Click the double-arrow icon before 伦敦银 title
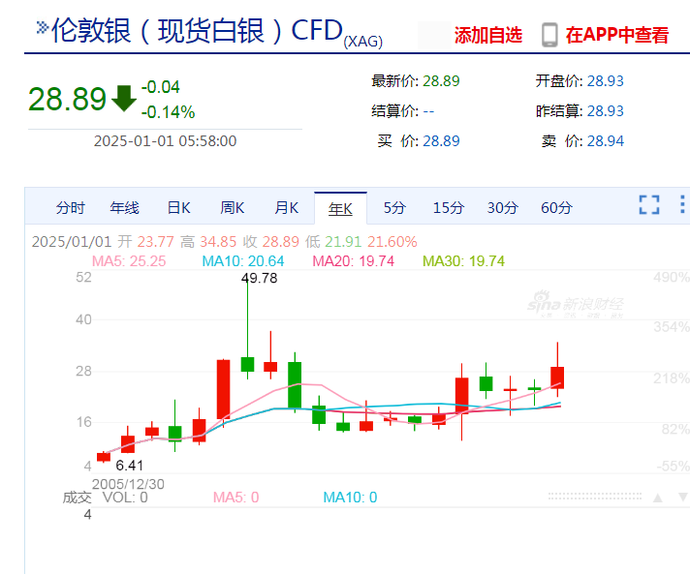690x574 pixels. [41, 28]
